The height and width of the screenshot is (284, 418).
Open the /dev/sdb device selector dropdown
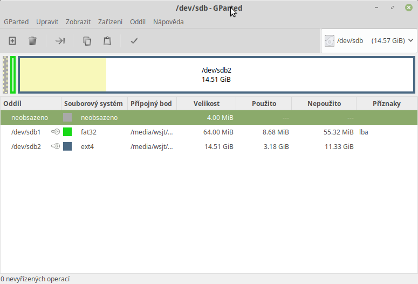(x=369, y=41)
